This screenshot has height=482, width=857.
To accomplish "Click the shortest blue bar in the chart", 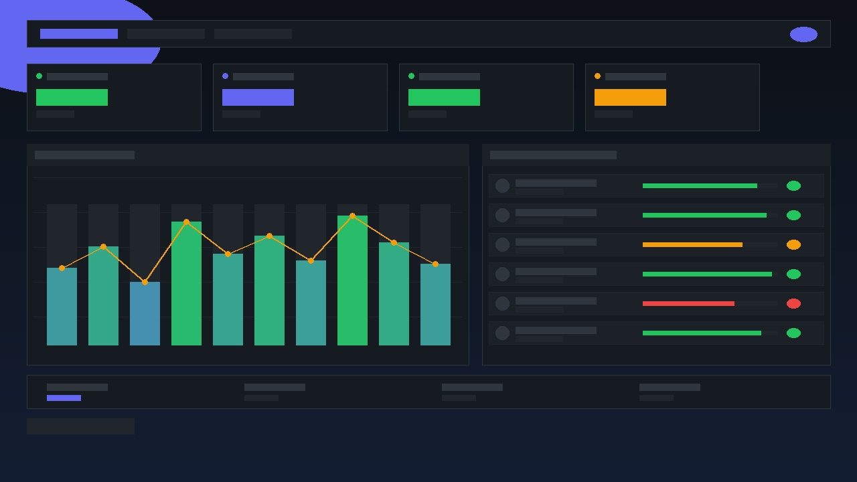I will 145,313.
